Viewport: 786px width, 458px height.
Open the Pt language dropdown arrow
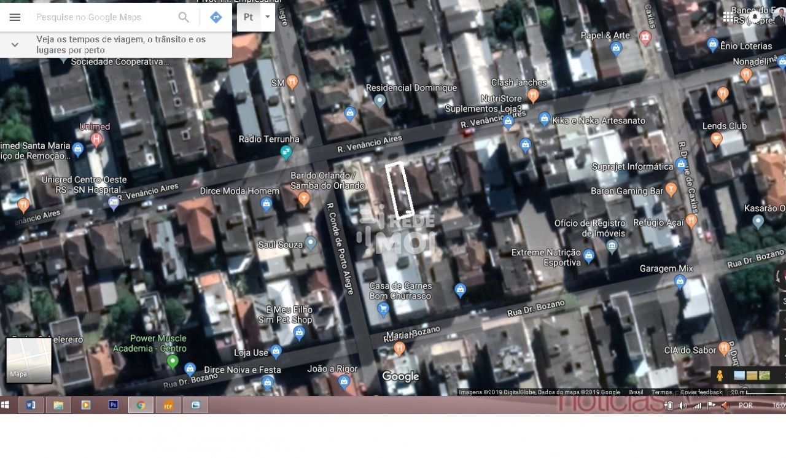tap(267, 17)
